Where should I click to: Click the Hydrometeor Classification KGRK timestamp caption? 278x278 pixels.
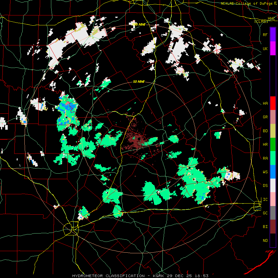coord(140,276)
